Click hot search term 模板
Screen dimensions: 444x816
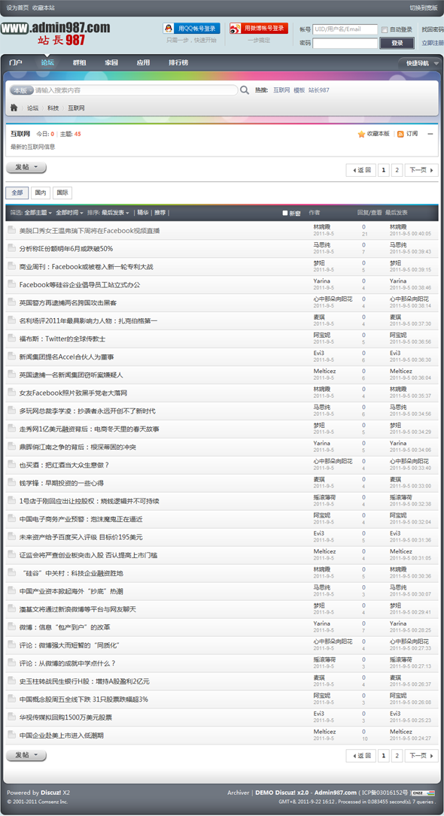(299, 90)
